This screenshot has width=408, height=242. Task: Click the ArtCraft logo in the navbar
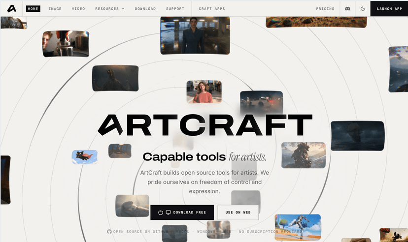click(11, 8)
